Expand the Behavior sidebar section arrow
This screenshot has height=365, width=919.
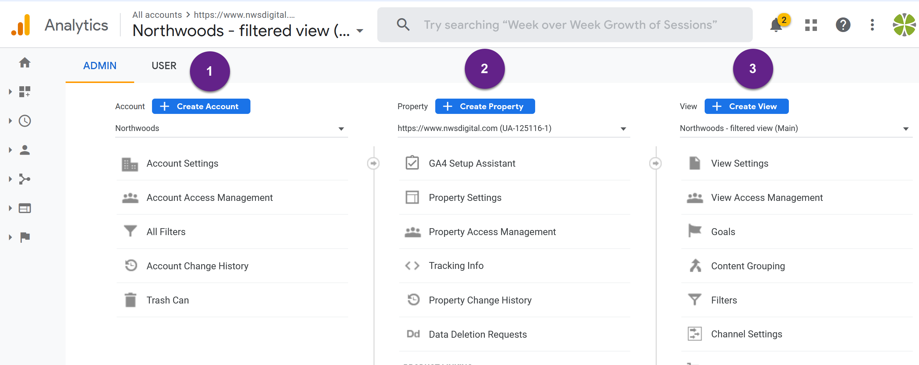click(x=10, y=208)
